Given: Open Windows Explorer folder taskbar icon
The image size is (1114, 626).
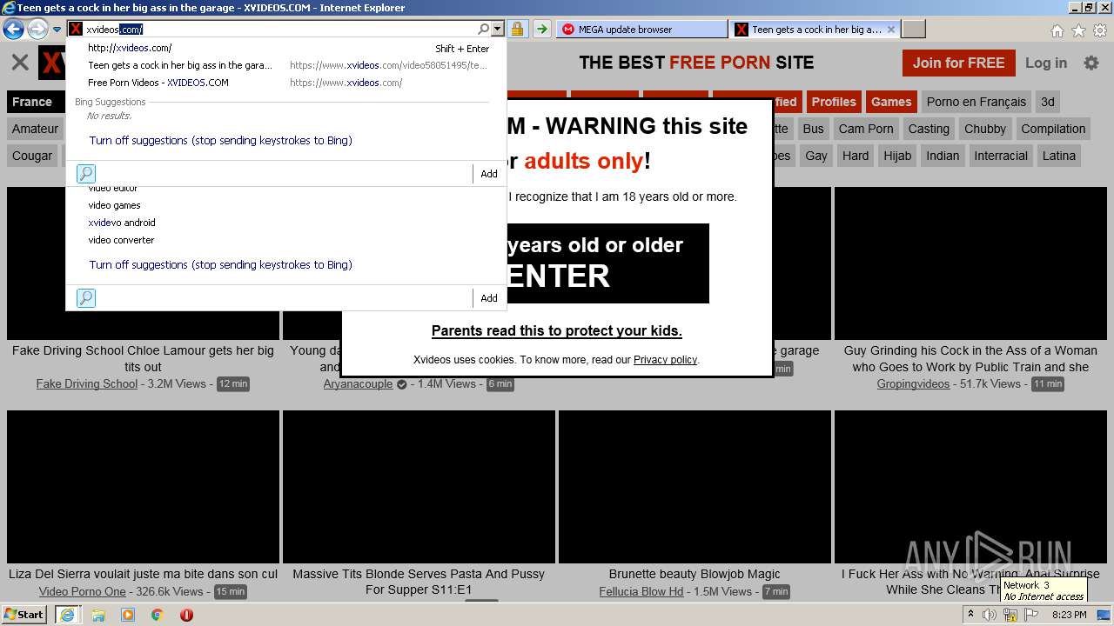Looking at the screenshot, I should pyautogui.click(x=98, y=615).
